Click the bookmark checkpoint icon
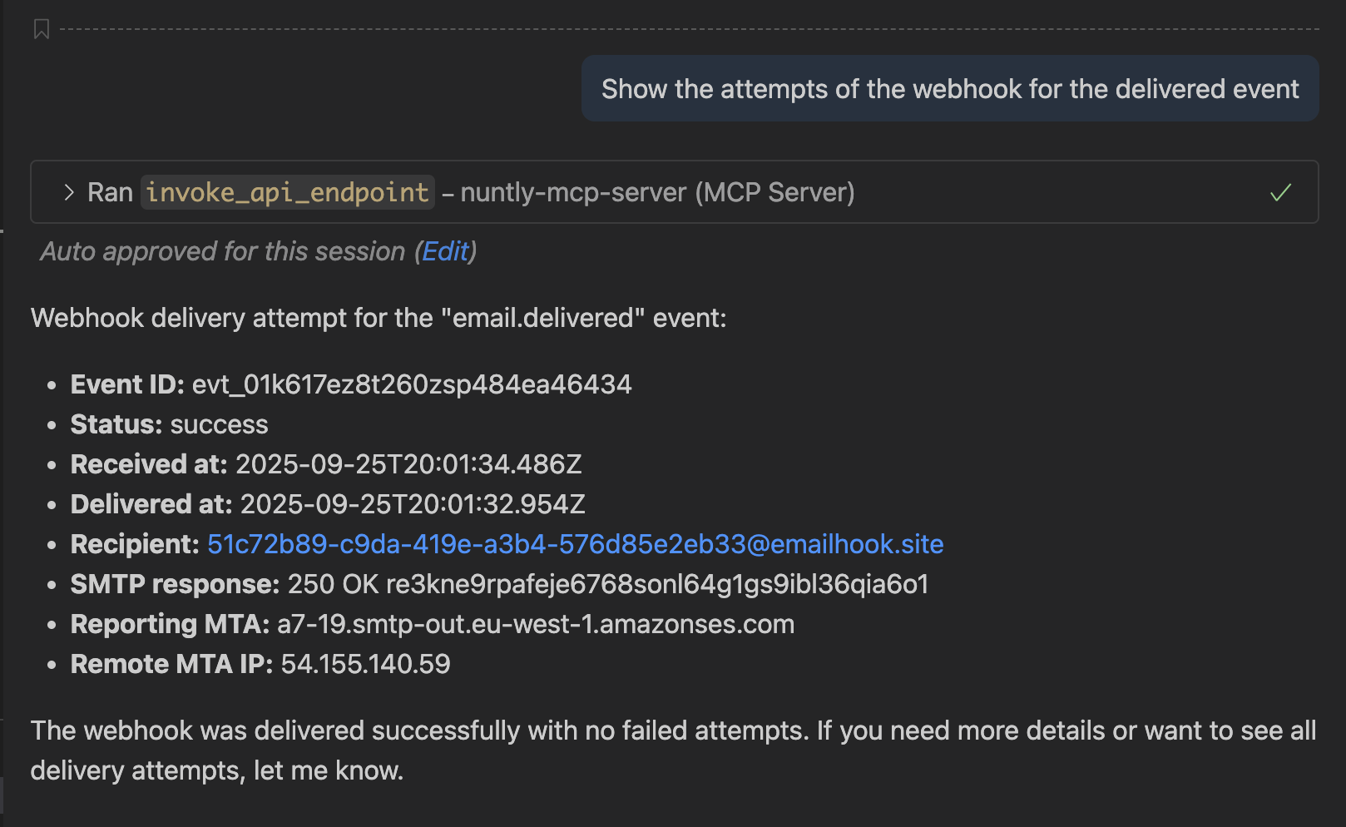 41,30
